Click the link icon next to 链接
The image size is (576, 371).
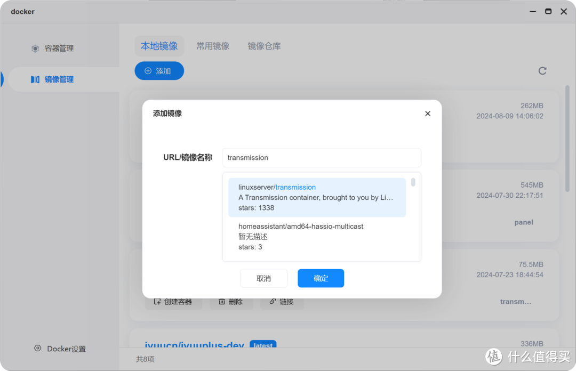point(271,301)
